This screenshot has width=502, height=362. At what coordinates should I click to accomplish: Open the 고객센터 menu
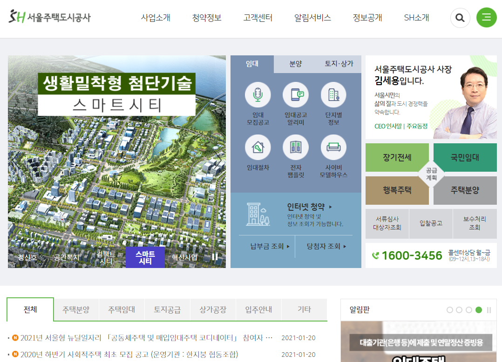258,18
